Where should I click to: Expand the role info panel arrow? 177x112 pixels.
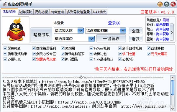[172, 32]
